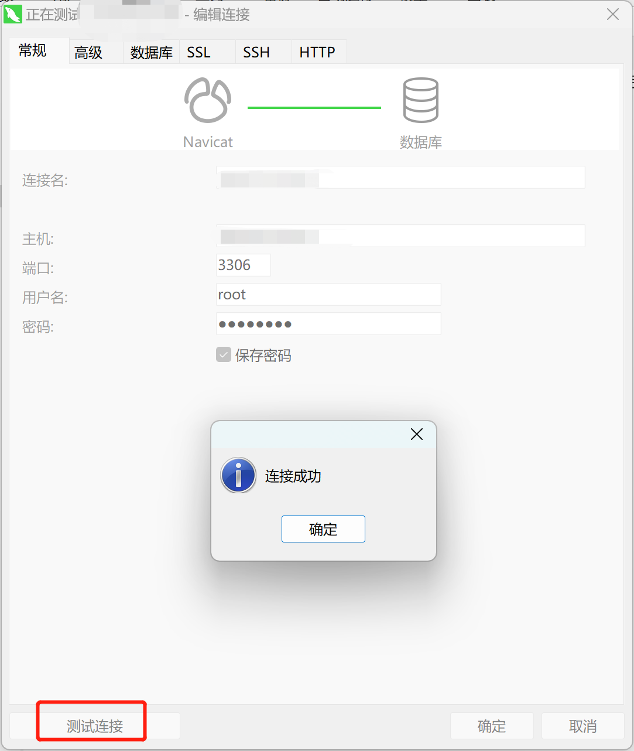The height and width of the screenshot is (751, 634).
Task: Click the 主机: label
Action: [x=38, y=239]
